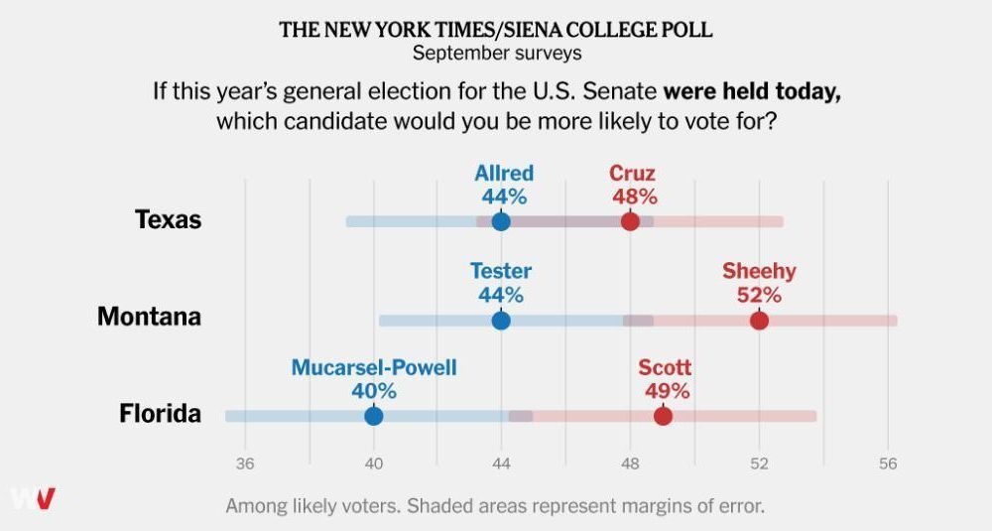Click the axis tick label 48
The height and width of the screenshot is (531, 992).
point(630,464)
